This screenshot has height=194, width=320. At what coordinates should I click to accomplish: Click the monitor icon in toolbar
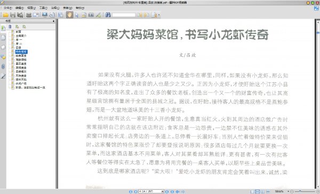click(x=45, y=15)
